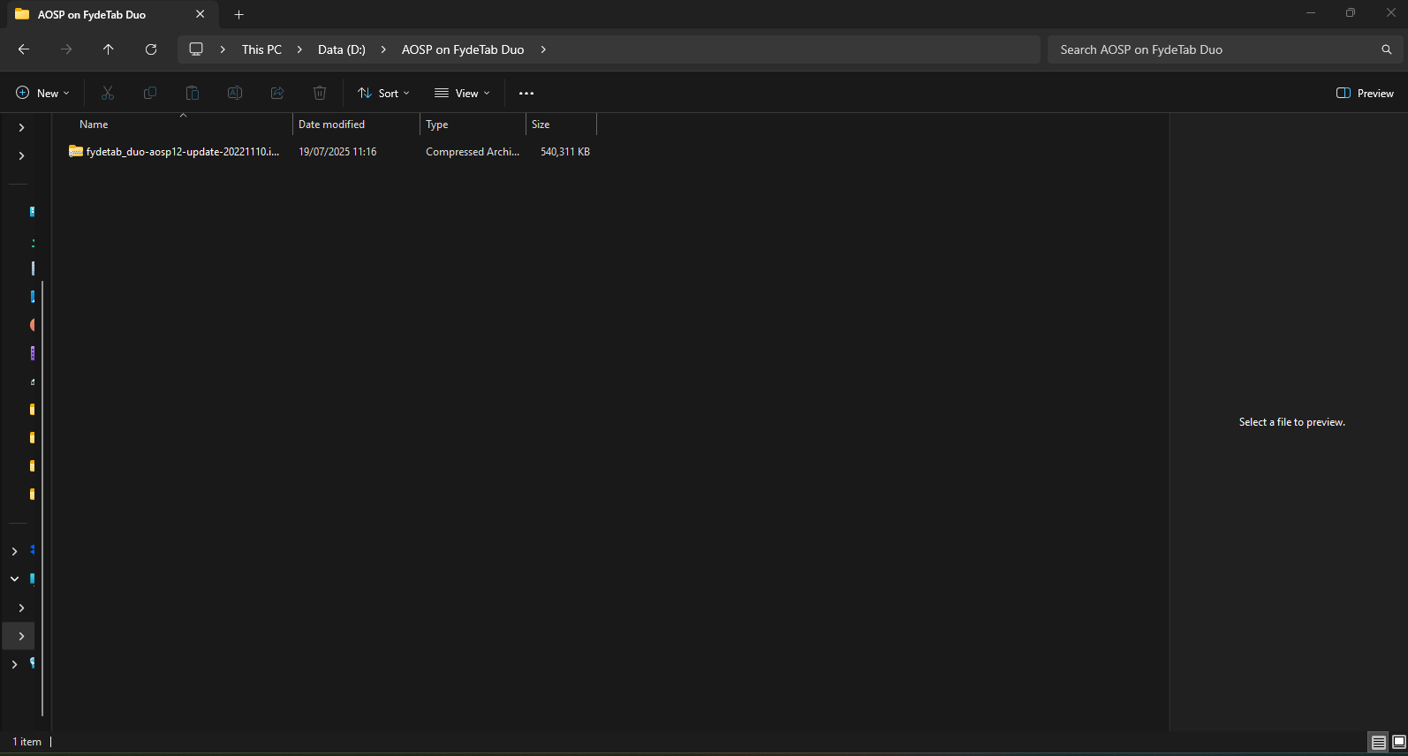
Task: Open the Sort options dropdown
Action: point(383,93)
